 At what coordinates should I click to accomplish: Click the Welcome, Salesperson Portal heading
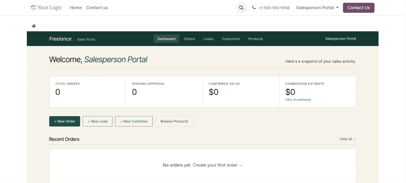coord(98,60)
